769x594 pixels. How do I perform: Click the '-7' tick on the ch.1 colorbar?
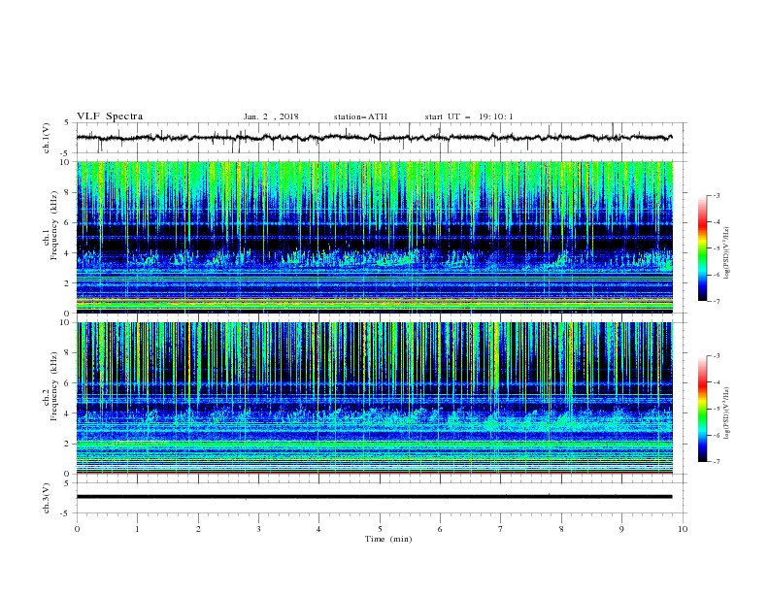(717, 301)
